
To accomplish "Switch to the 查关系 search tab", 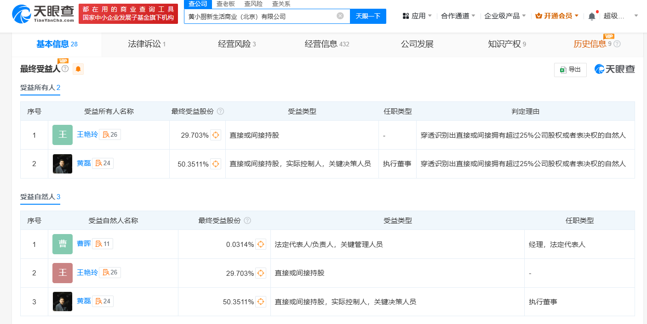I will pyautogui.click(x=281, y=4).
